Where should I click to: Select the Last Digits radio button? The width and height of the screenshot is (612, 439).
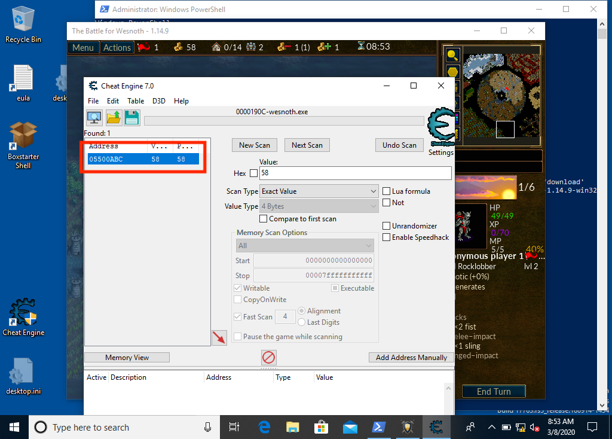[301, 322]
